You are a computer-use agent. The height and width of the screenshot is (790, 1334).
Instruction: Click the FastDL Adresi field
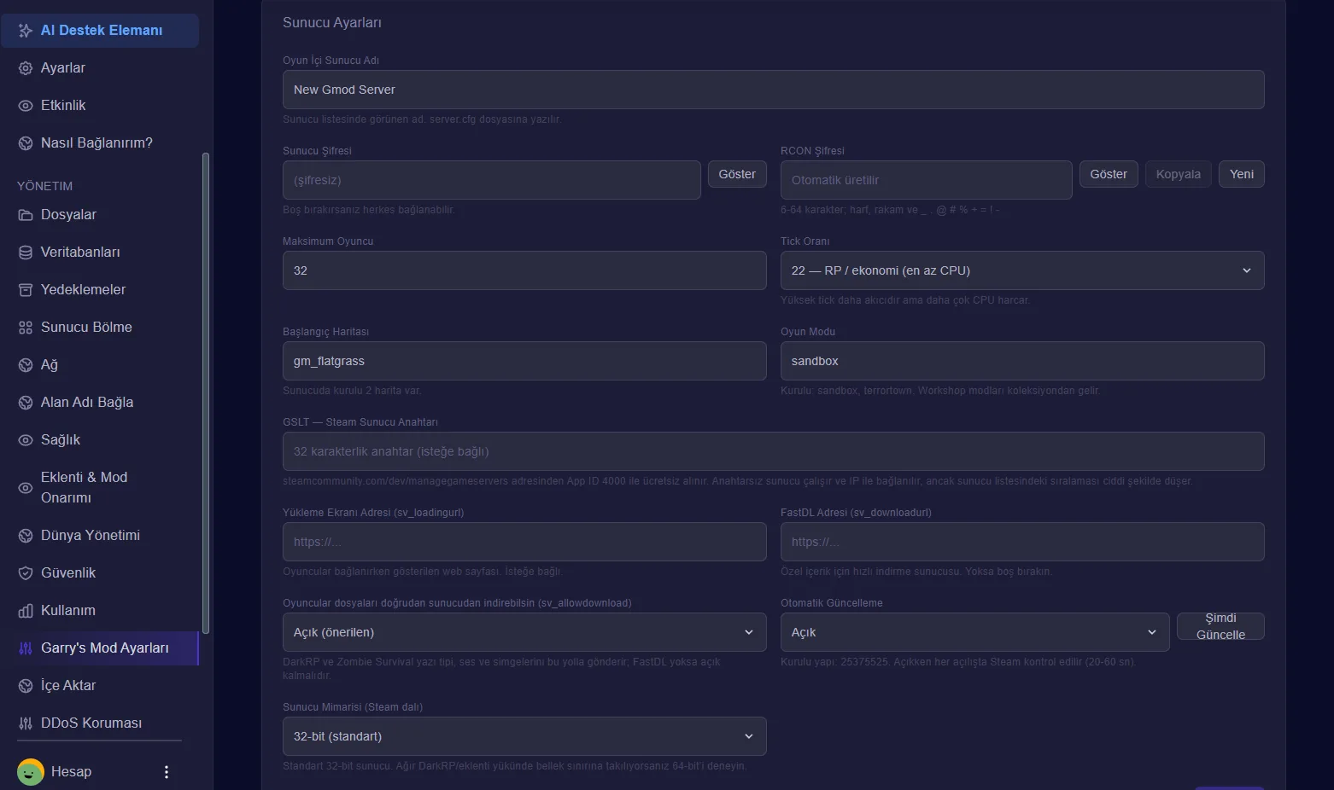click(1022, 542)
